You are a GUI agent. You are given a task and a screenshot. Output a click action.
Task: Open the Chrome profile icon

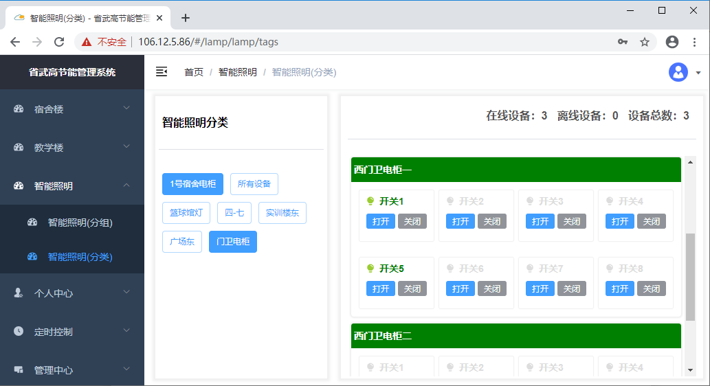(x=672, y=42)
